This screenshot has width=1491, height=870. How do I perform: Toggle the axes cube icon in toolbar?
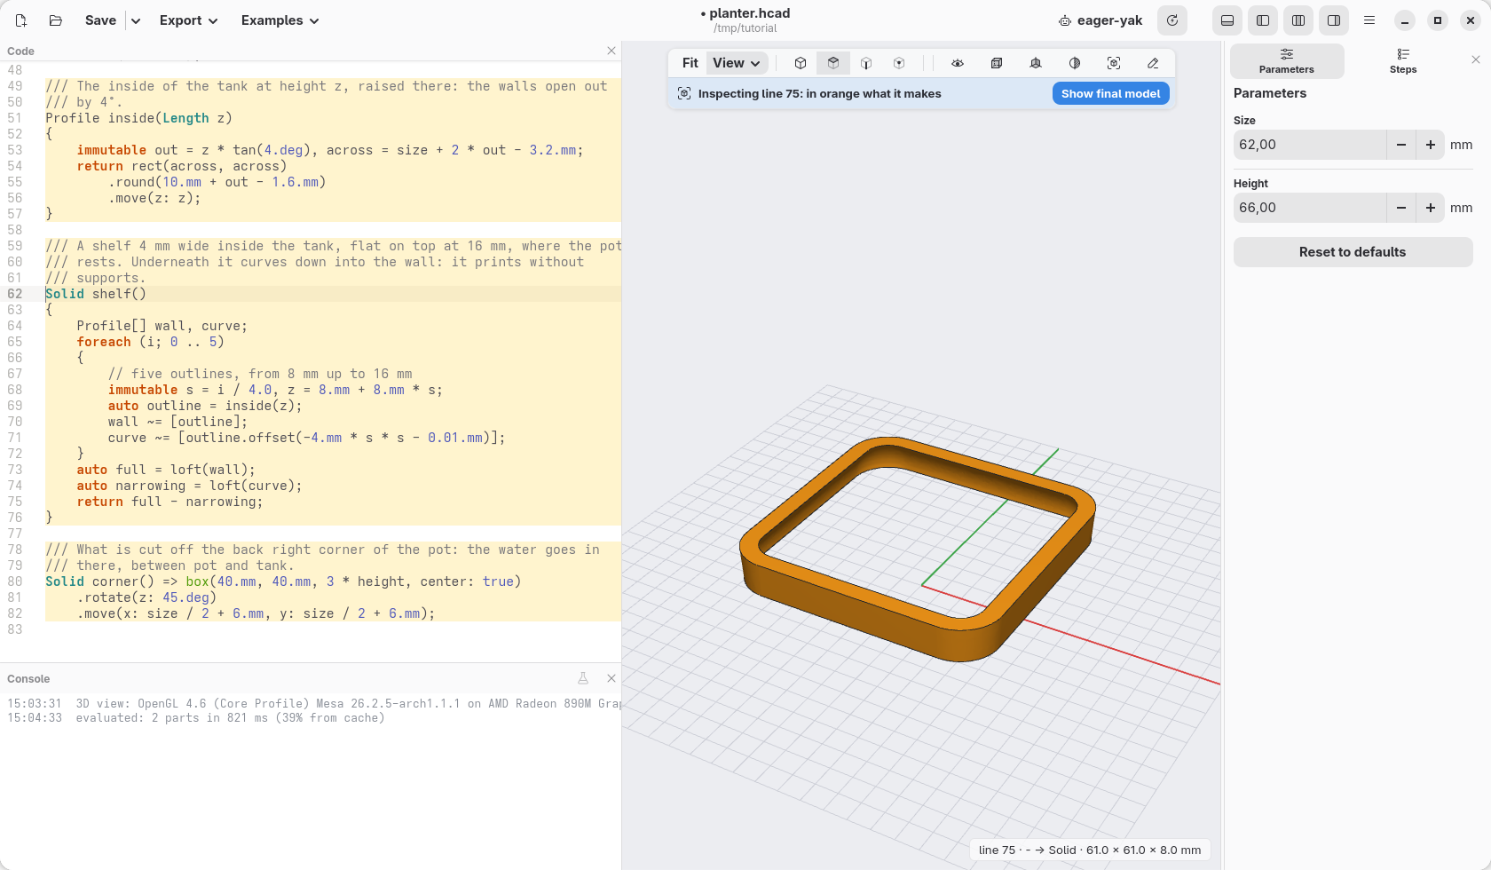[1036, 63]
